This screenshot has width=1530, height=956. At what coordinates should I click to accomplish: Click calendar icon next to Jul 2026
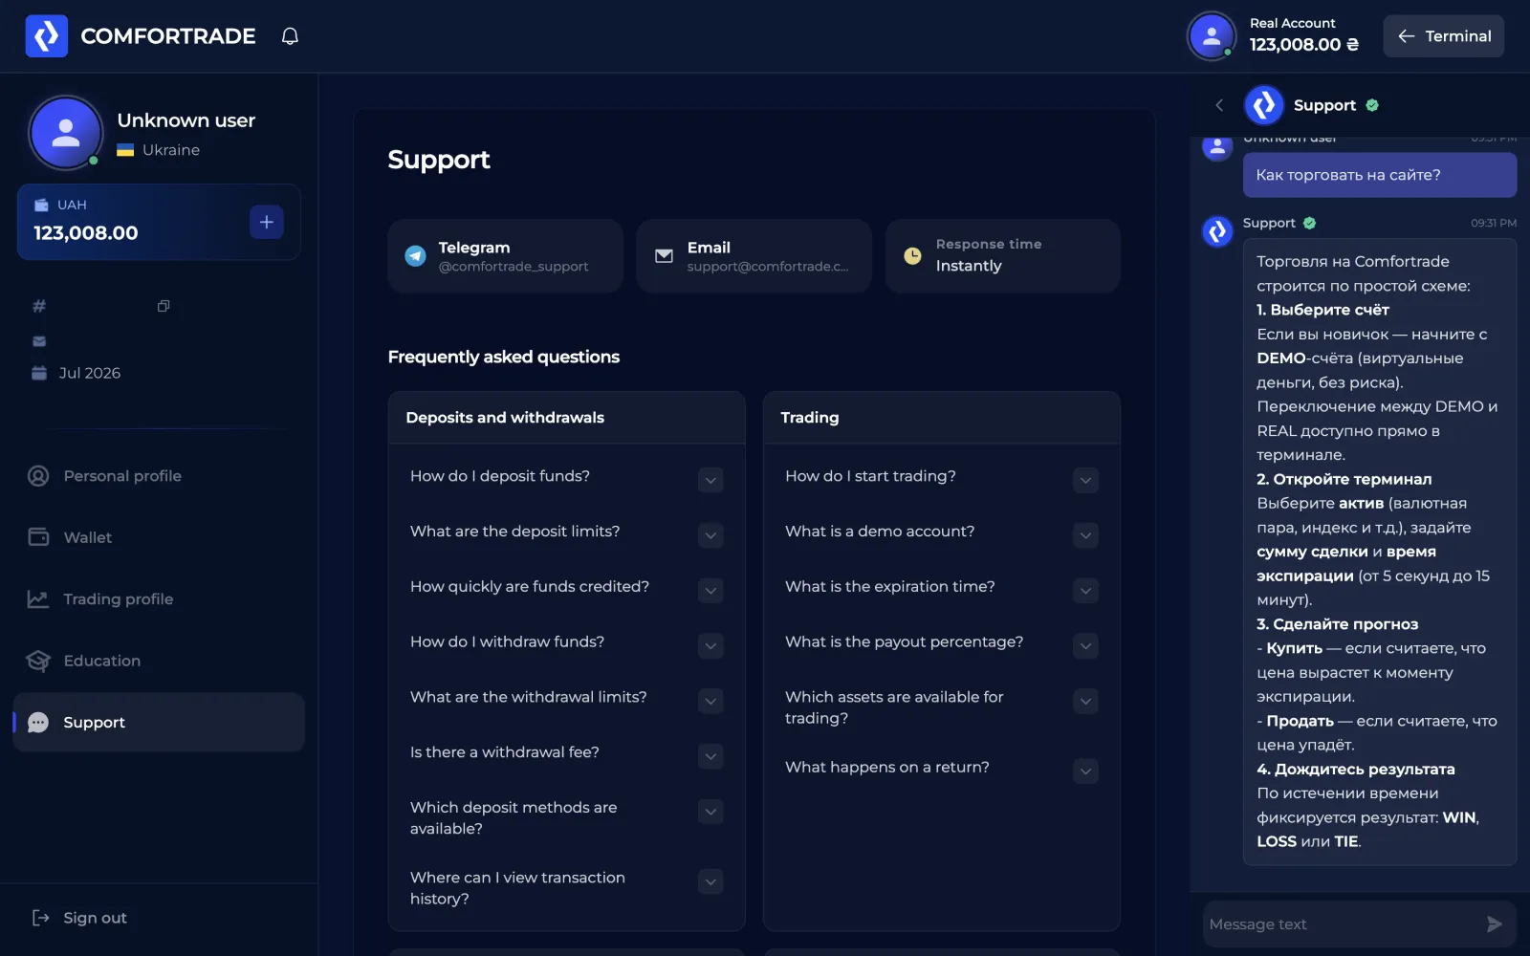[x=39, y=373]
